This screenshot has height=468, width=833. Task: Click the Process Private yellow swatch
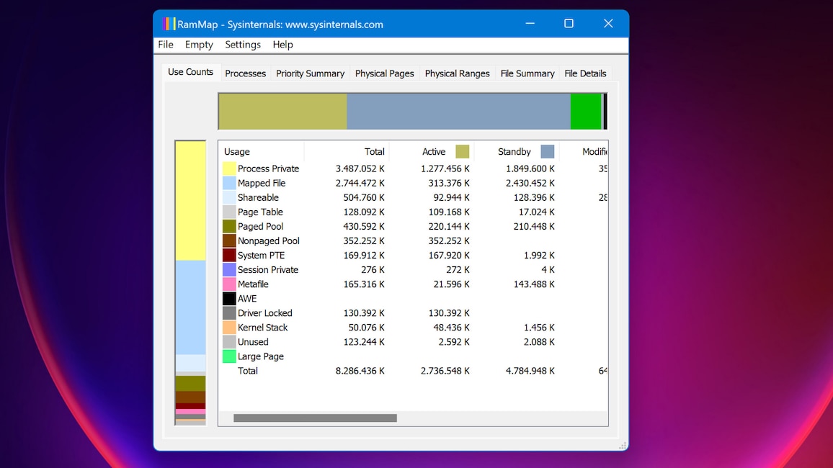point(229,168)
